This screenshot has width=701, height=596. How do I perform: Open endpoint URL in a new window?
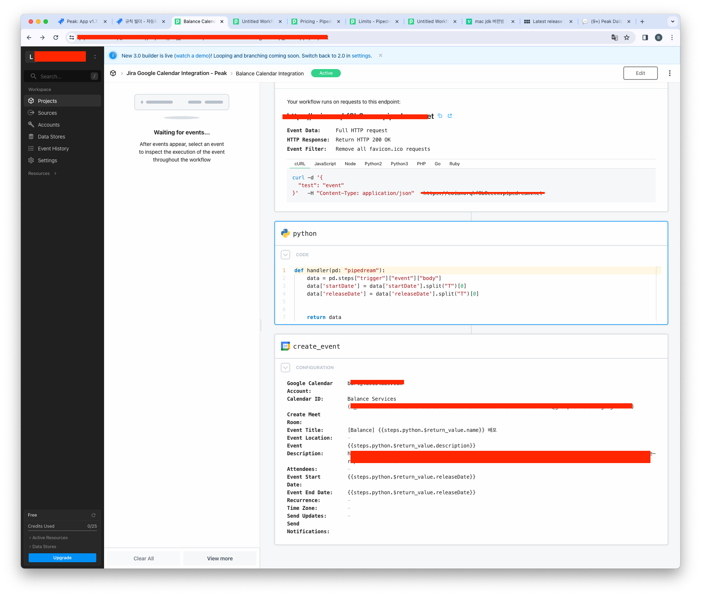pos(450,116)
